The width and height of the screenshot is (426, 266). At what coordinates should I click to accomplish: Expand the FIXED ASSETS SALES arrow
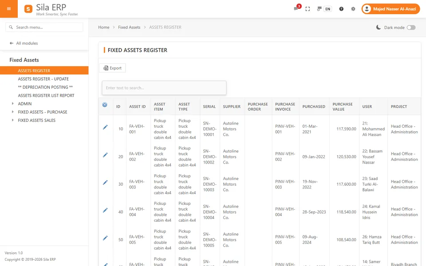coord(12,120)
